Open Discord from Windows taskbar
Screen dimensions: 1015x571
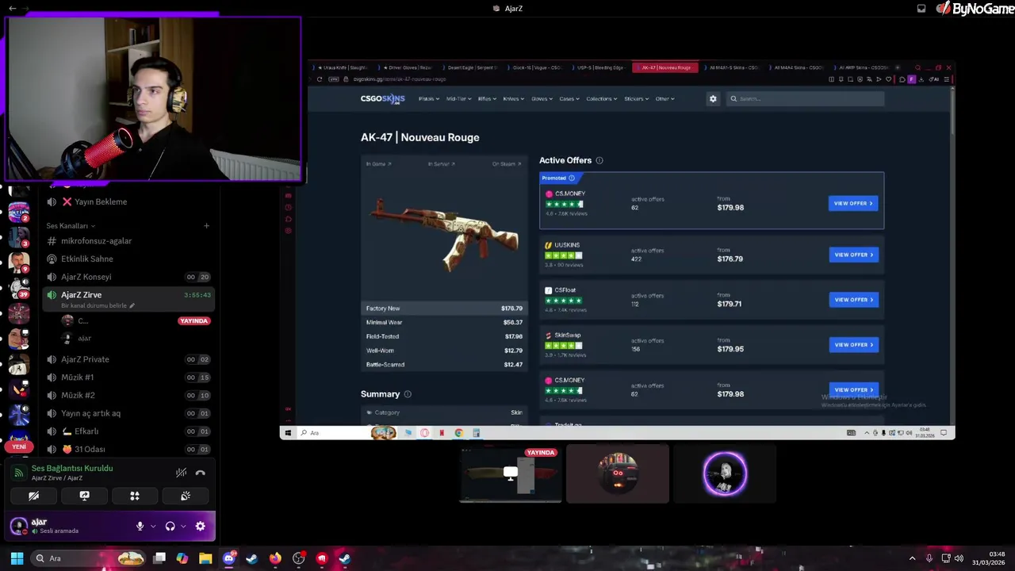(229, 558)
